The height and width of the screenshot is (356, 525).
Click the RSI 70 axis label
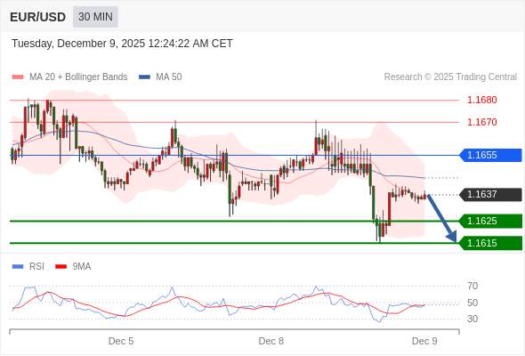(472, 286)
